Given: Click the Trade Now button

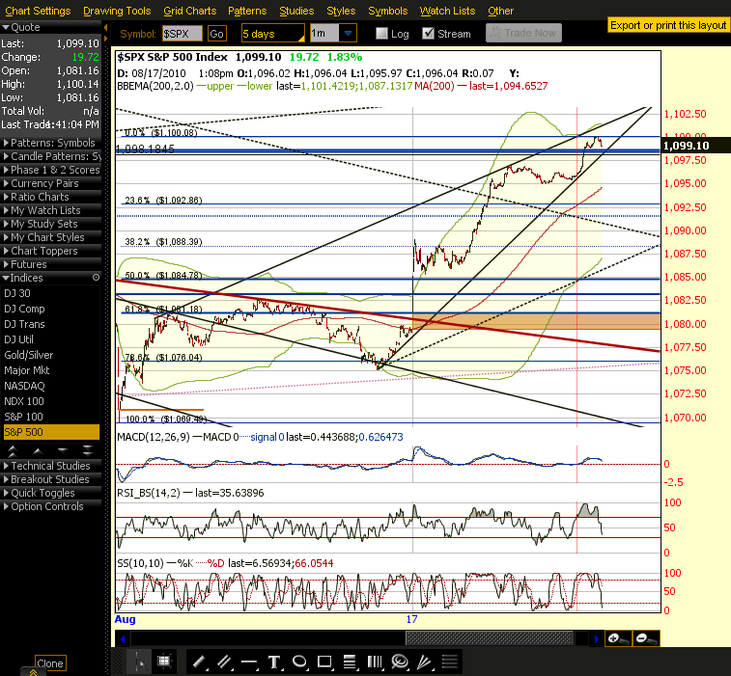Looking at the screenshot, I should 523,33.
